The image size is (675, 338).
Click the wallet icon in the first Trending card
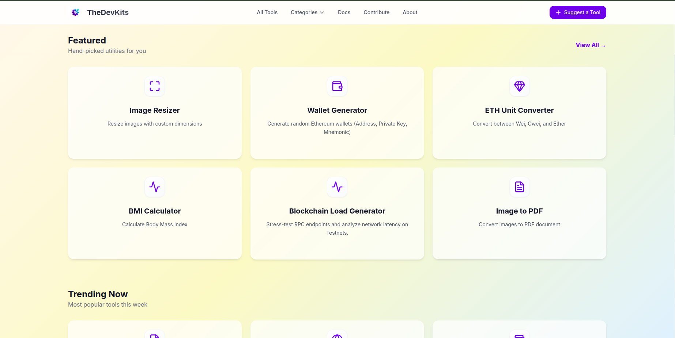pos(154,335)
